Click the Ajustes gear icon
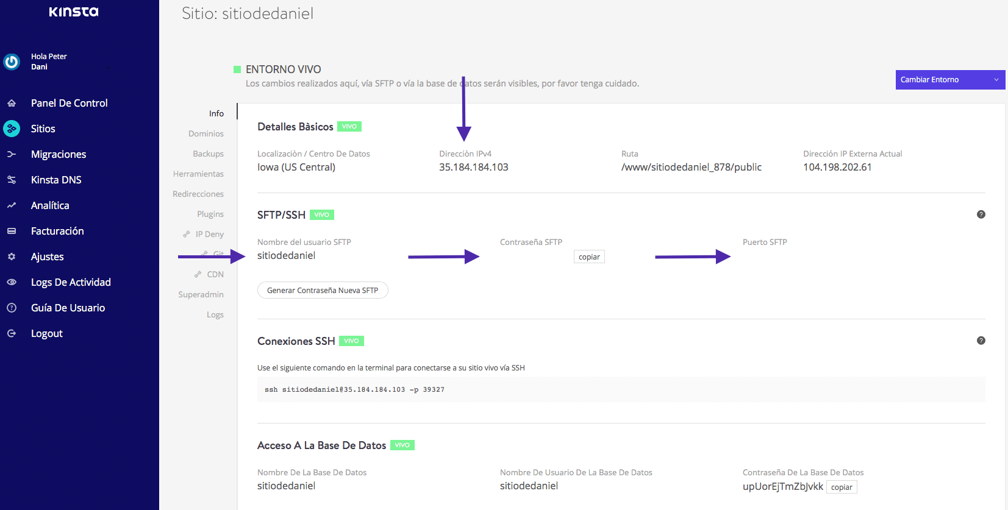The height and width of the screenshot is (510, 1008). point(12,257)
